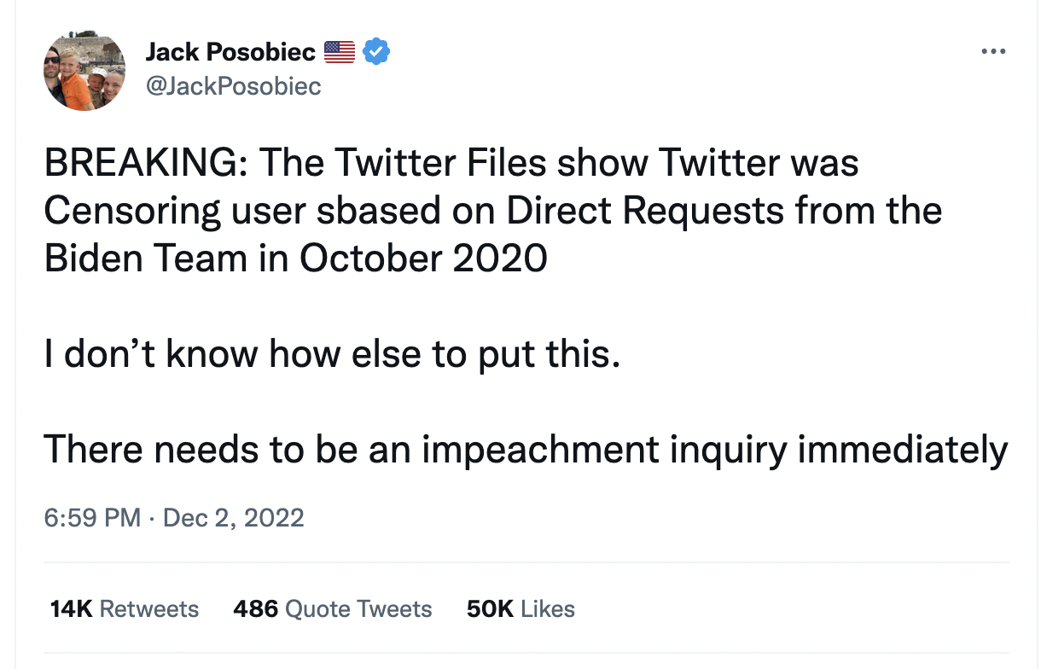The image size is (1041, 669).
Task: Click "October 2020" in the tweet text
Action: pyautogui.click(x=422, y=258)
